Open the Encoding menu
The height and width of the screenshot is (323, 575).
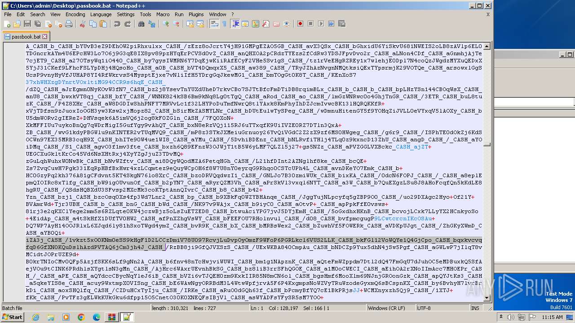75,14
